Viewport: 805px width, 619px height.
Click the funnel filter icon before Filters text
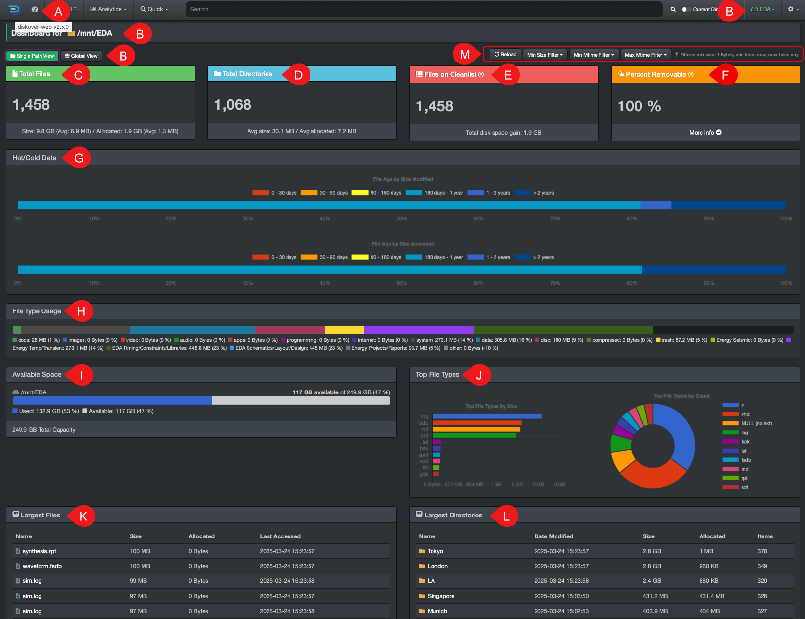pyautogui.click(x=677, y=55)
